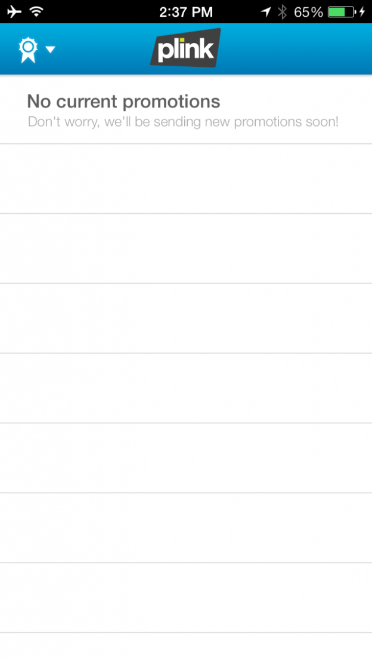
Task: Select the fifth empty list row
Action: click(186, 458)
